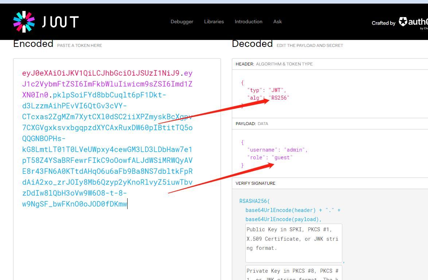Viewport: 428px width, 280px height.
Task: Select the Ask nav item
Action: tap(277, 21)
